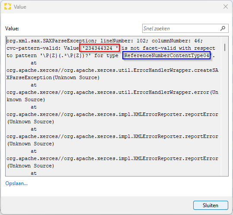
Task: Click the first XMLErrorReporter.reportError line
Action: click(x=112, y=114)
